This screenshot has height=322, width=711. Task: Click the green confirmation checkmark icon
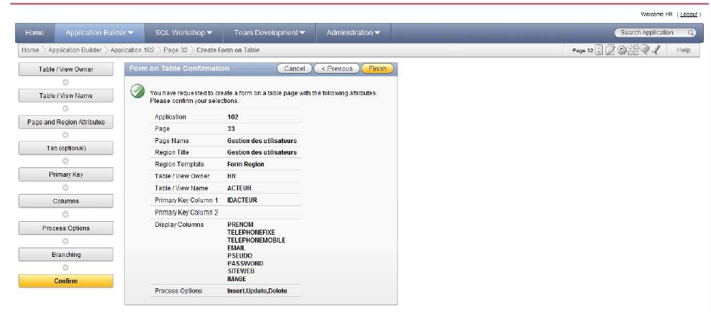click(138, 92)
